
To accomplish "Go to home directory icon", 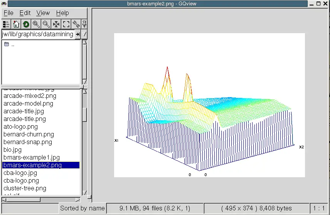I will coord(16,24).
